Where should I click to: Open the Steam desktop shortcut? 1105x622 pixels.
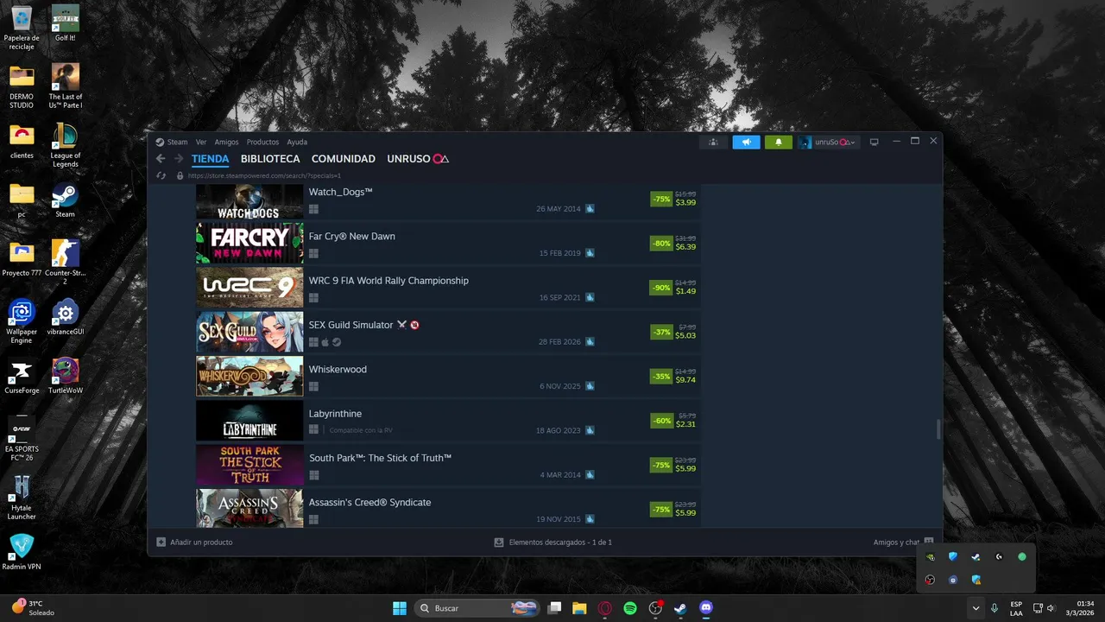coord(66,200)
